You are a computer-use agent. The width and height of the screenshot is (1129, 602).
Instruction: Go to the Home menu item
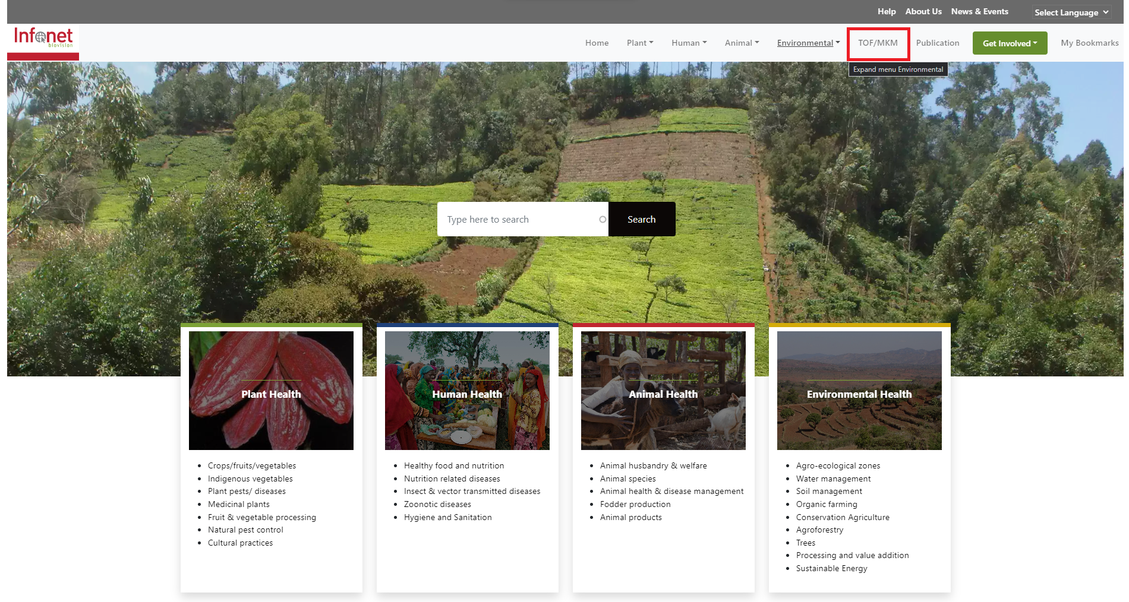597,43
